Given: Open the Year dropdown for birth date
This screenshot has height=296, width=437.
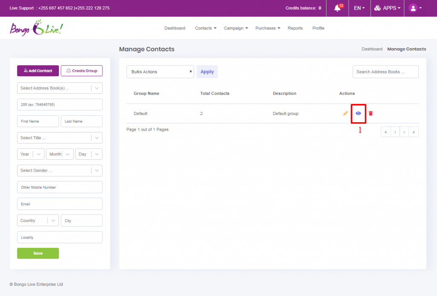Looking at the screenshot, I should point(30,154).
